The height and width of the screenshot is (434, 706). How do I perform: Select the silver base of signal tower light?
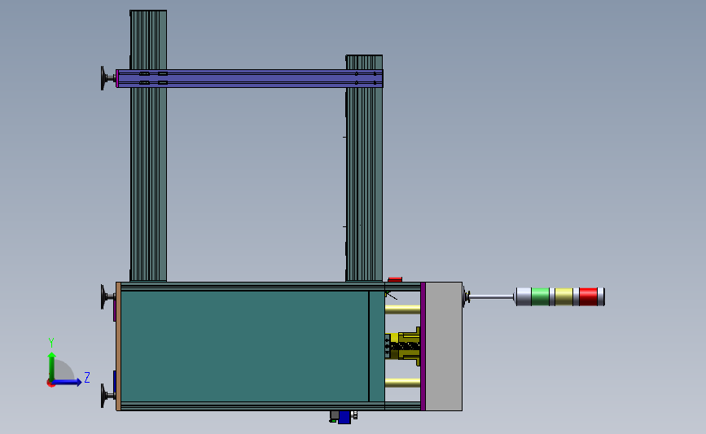pyautogui.click(x=524, y=296)
